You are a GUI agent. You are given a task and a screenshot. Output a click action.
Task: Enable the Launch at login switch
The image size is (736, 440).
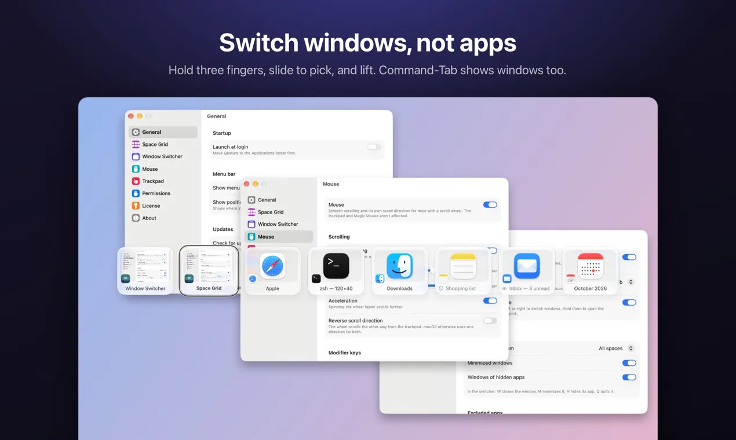(x=374, y=147)
